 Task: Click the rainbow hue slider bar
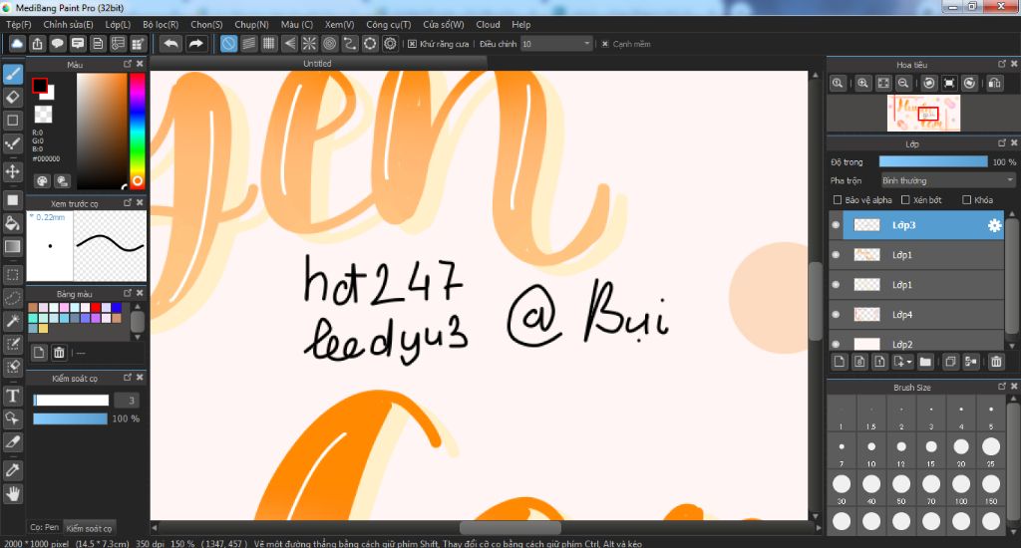tap(137, 131)
